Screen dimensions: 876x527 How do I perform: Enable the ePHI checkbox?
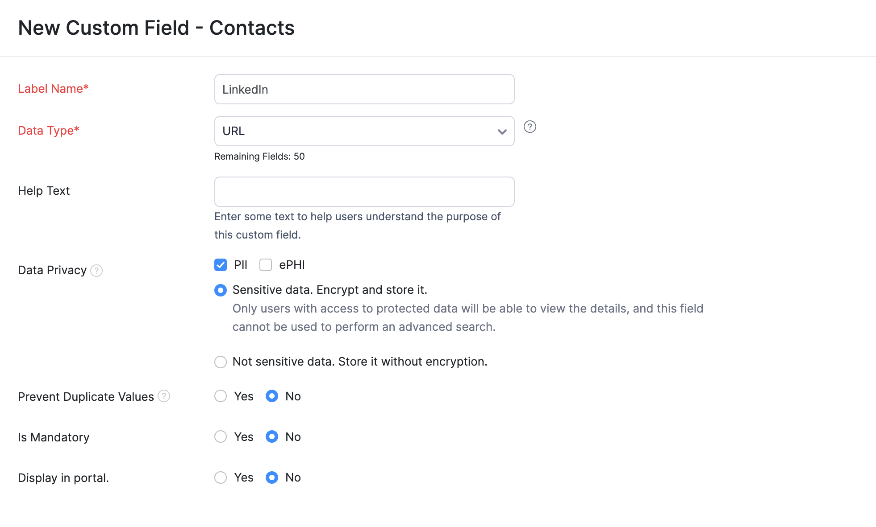pyautogui.click(x=266, y=264)
